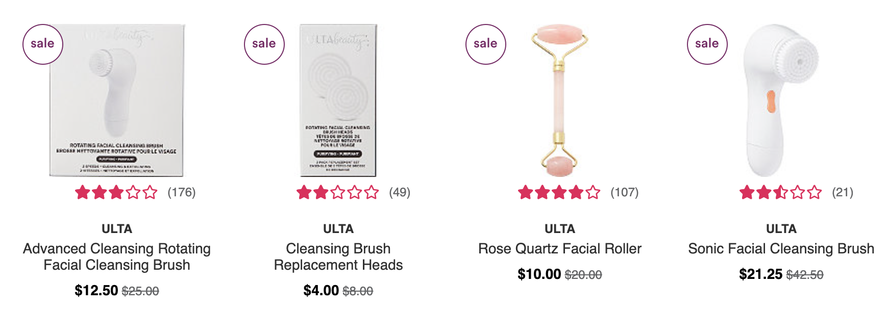Open the rotating facial cleansing brush box image
The width and height of the screenshot is (887, 309).
click(117, 100)
